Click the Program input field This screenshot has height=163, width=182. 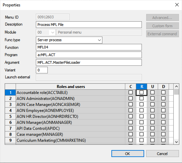pyautogui.click(x=89, y=55)
